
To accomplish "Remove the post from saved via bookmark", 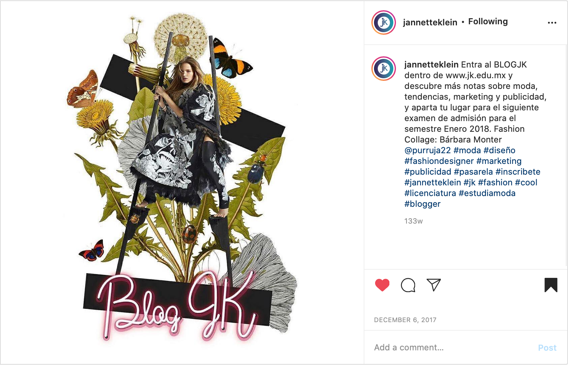I will [x=551, y=285].
